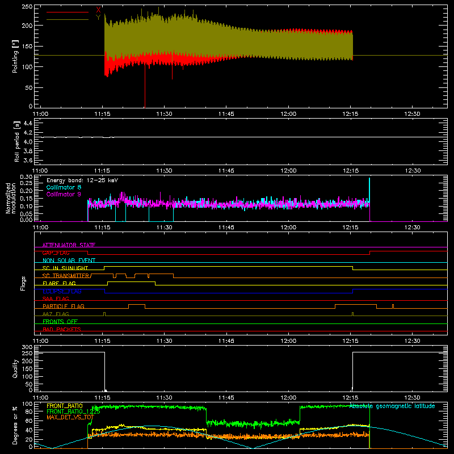
Task: Click the 'Normalized modulation' axis title
Action: pyautogui.click(x=10, y=198)
